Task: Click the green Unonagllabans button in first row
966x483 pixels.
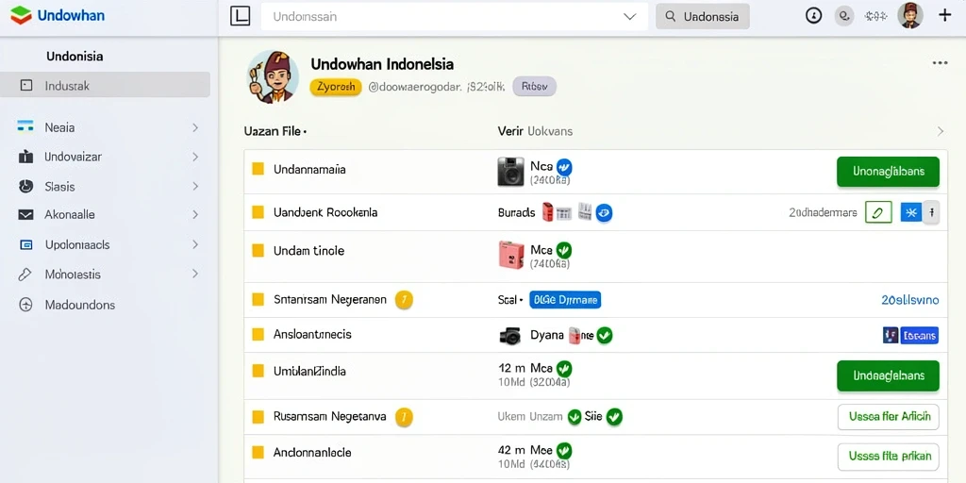Action: click(888, 172)
